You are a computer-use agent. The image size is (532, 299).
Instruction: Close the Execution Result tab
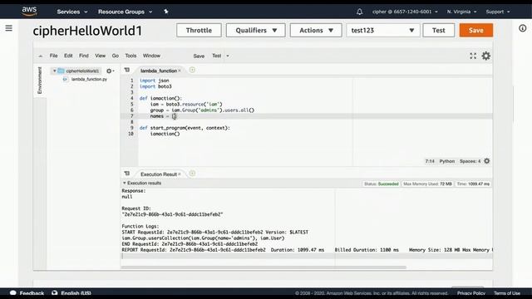(x=180, y=174)
